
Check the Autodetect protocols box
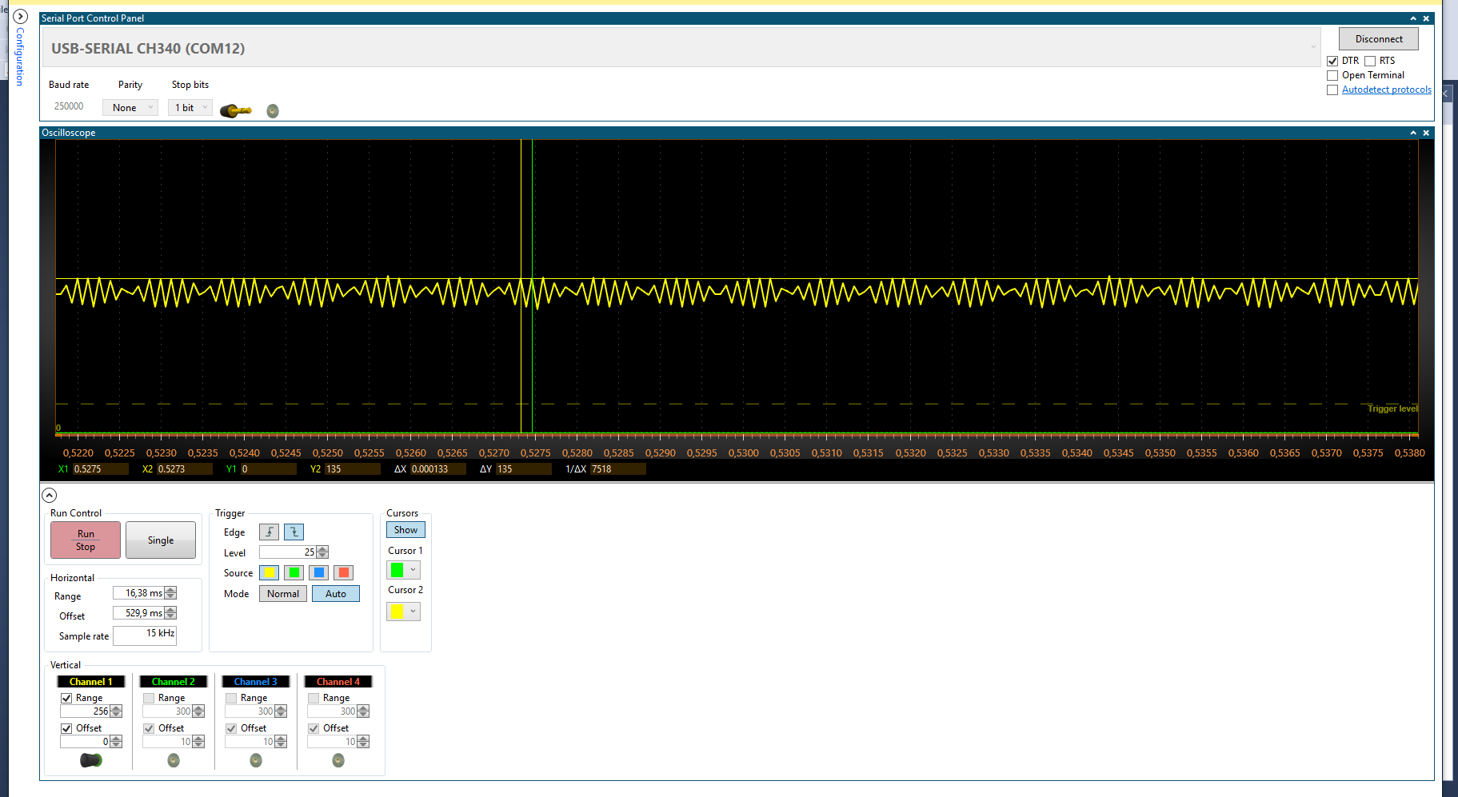click(x=1332, y=90)
